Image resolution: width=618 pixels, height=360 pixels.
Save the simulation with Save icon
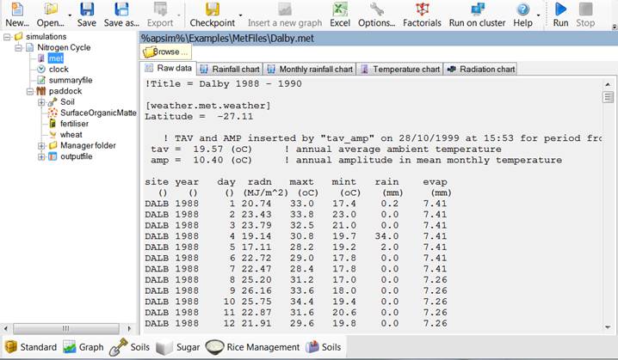(x=87, y=15)
